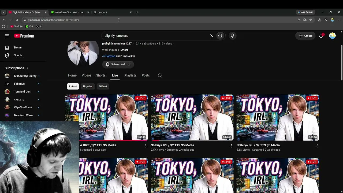Open the Chrome profile avatar
Viewport: 343px width, 193px height.
point(332,20)
